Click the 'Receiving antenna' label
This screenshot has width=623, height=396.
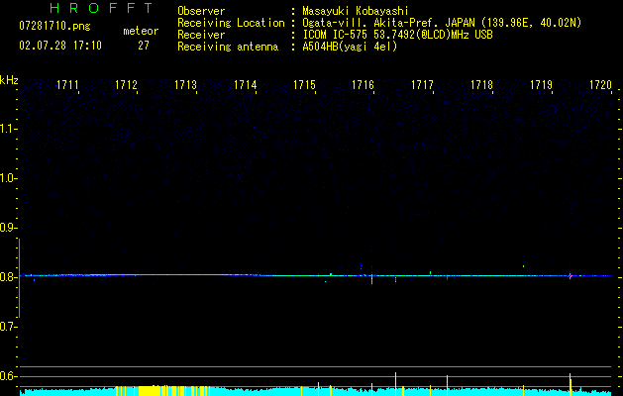tap(228, 47)
